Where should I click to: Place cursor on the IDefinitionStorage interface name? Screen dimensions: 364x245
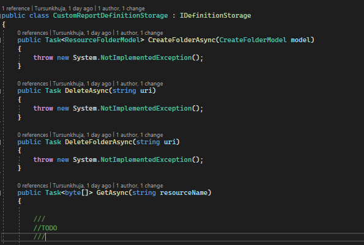tap(215, 15)
